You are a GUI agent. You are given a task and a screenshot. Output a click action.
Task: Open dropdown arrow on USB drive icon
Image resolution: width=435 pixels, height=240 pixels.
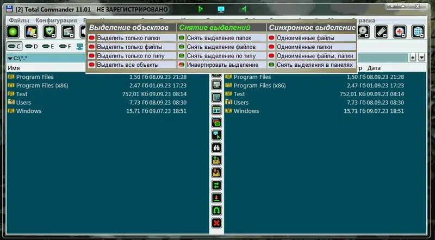coord(385,36)
